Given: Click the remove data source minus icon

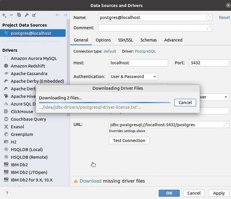Looking at the screenshot, I should point(11,15).
